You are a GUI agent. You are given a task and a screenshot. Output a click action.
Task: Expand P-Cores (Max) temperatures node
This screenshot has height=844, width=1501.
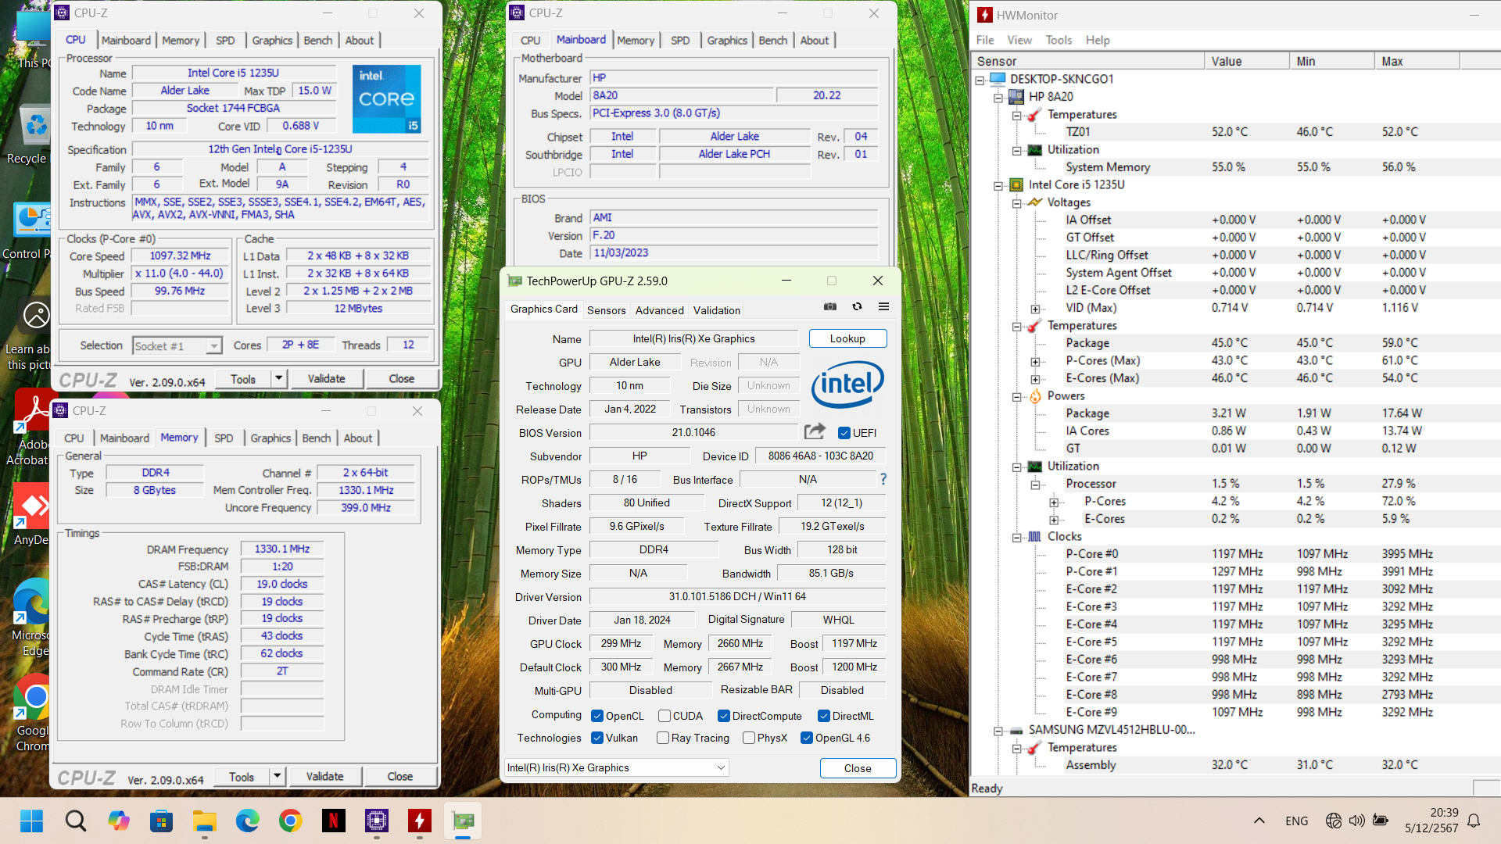coord(1035,362)
